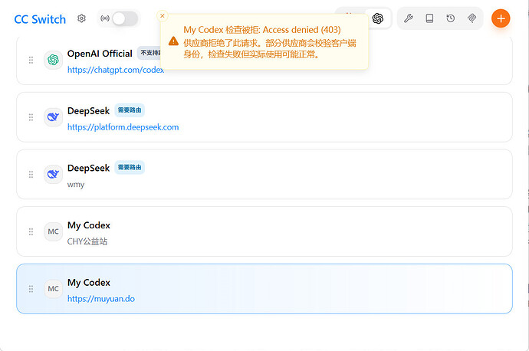Image resolution: width=529 pixels, height=351 pixels.
Task: Click the CC Switch title
Action: point(40,19)
